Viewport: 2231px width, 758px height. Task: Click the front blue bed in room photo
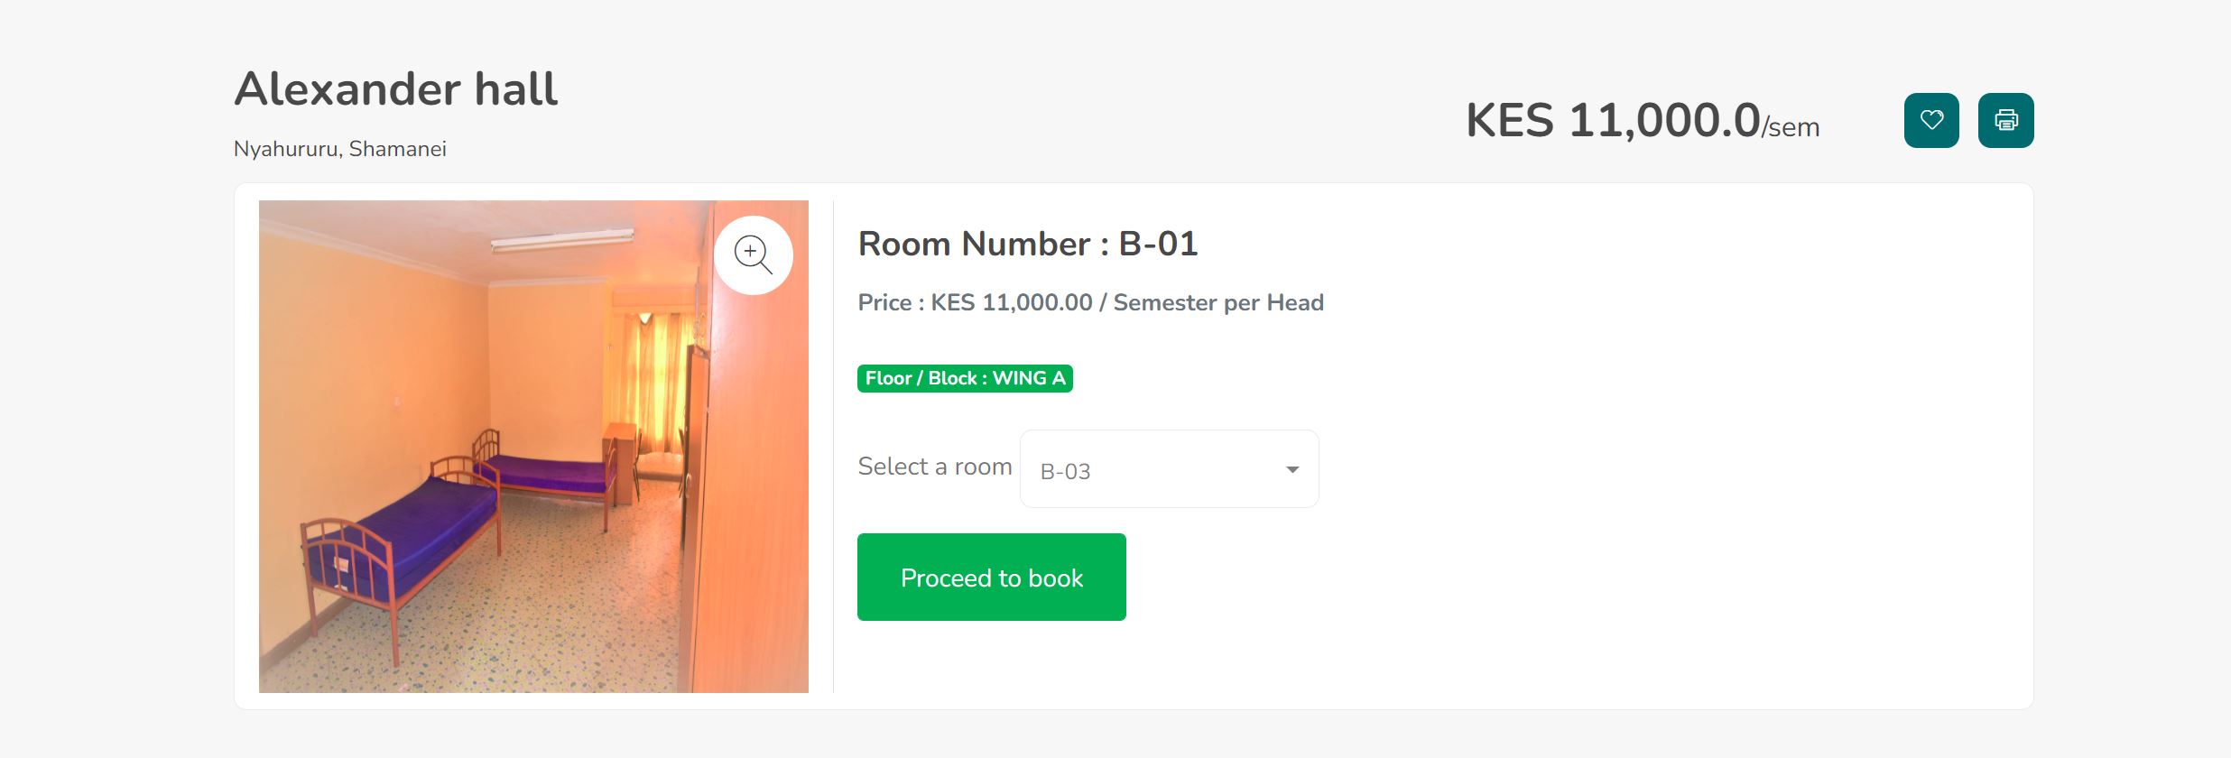(397, 541)
